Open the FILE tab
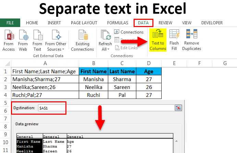Viewport: 237px width, 153px height. 10,23
